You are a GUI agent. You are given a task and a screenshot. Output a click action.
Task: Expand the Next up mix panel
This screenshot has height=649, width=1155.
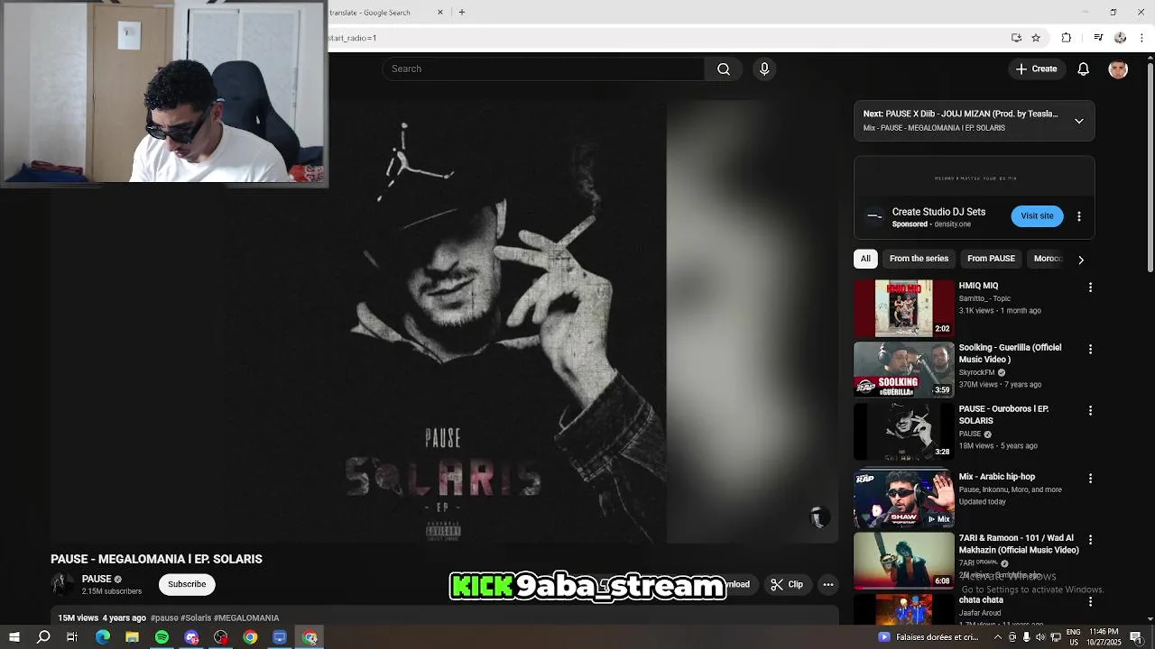pos(1079,121)
